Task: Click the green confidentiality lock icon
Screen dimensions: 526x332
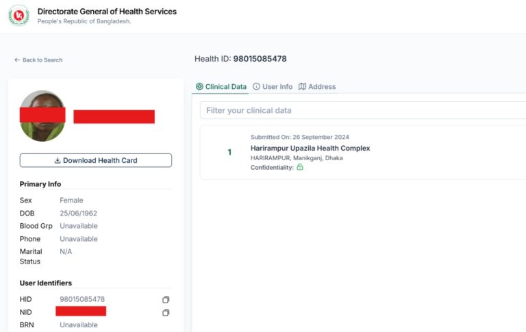Action: (x=300, y=167)
